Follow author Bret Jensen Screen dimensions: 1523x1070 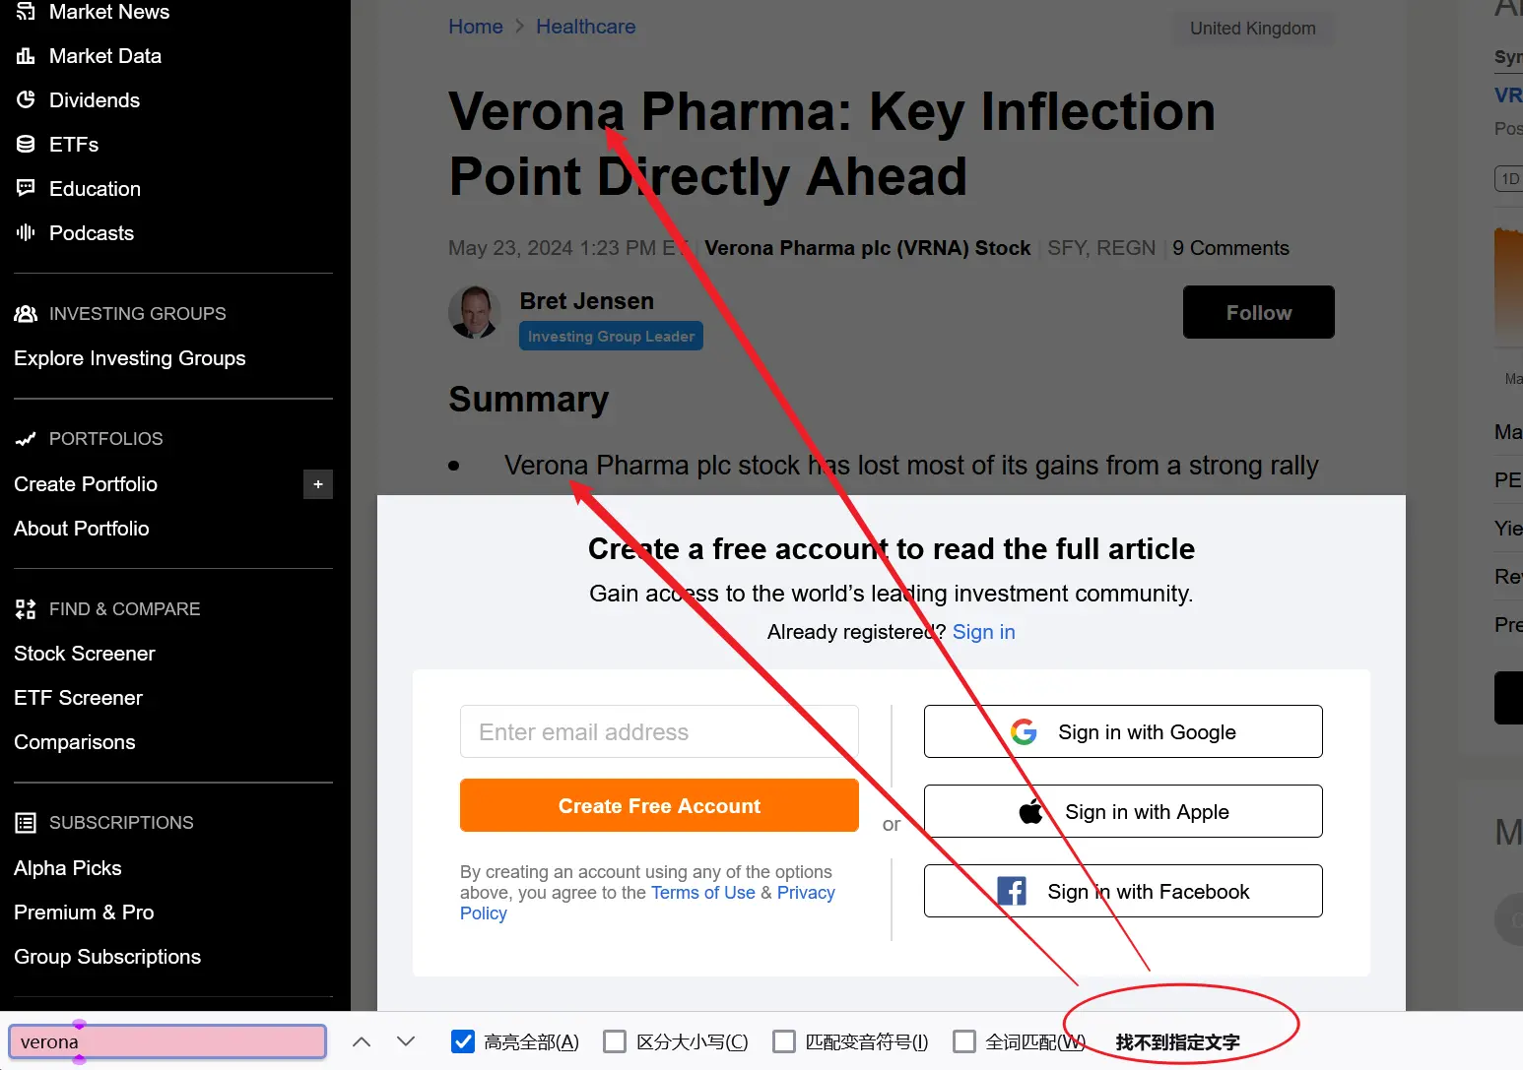(1259, 312)
